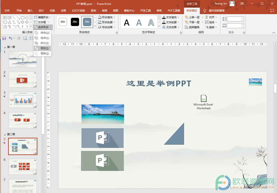The height and width of the screenshot is (193, 277).
Task: Pick the oval shape in shapes gallery
Action: [27, 18]
